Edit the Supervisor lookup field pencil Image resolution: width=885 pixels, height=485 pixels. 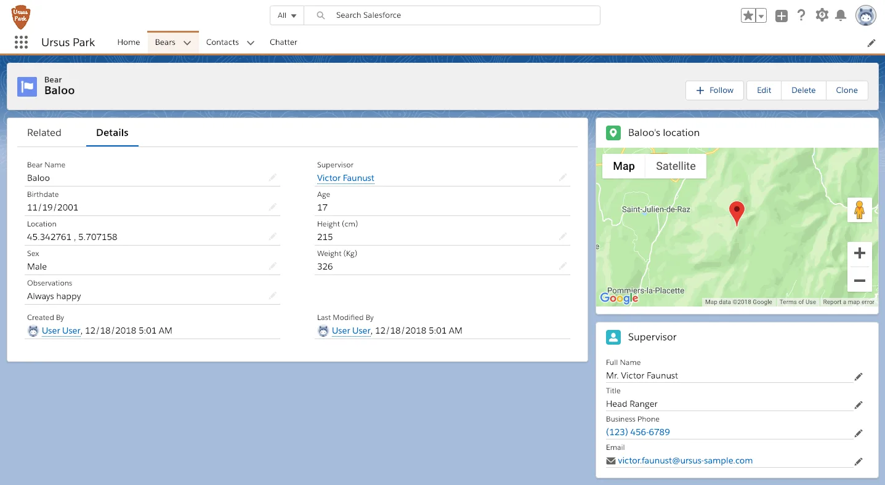563,177
